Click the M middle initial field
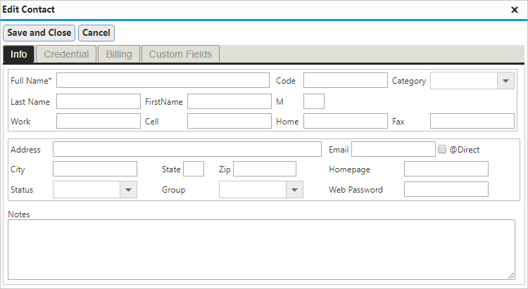Viewport: 528px width, 289px height. (x=314, y=101)
